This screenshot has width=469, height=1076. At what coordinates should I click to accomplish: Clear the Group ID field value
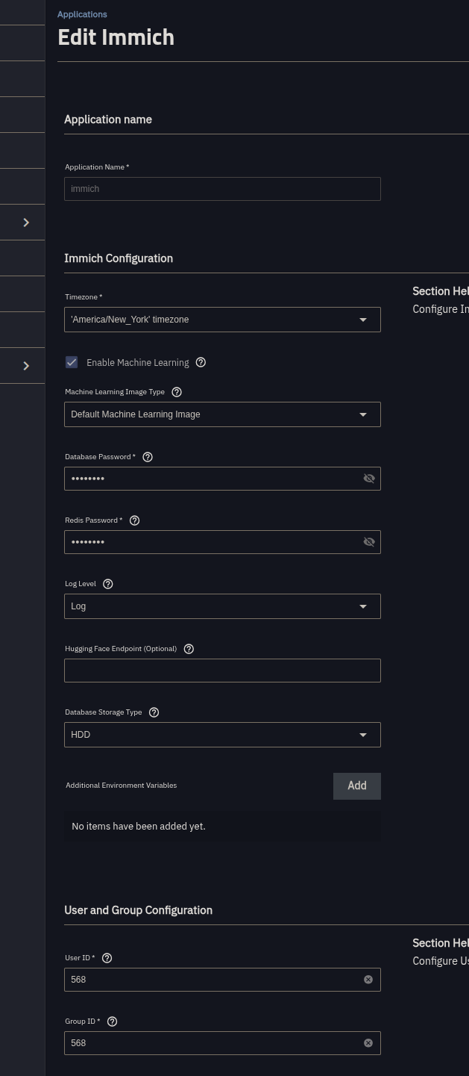368,1043
